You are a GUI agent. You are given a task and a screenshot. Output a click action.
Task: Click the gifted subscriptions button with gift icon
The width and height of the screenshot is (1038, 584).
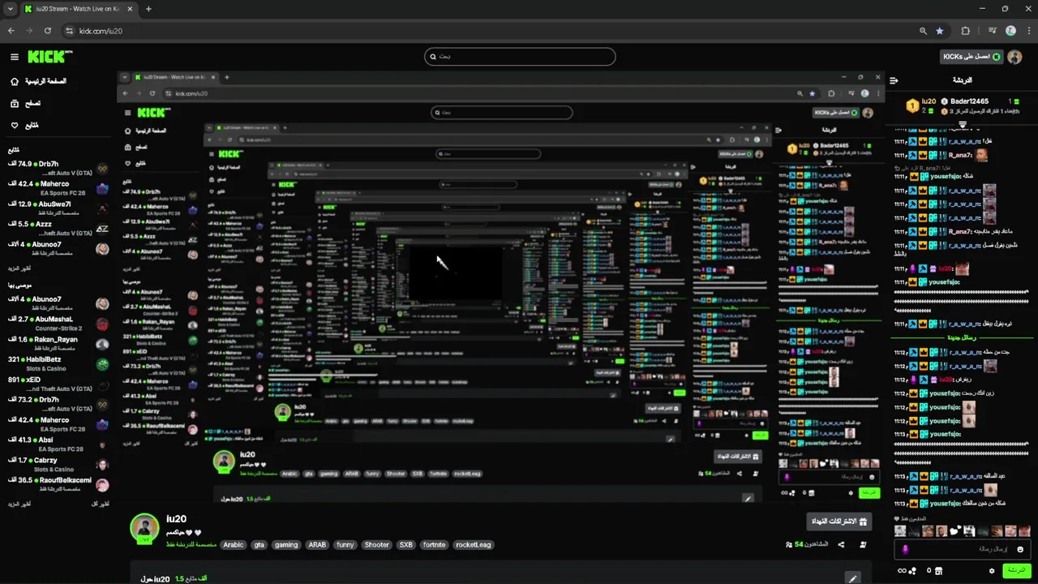839,522
